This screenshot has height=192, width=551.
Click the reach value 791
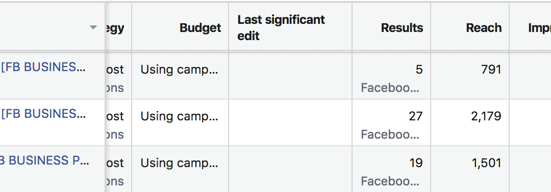[x=491, y=69]
